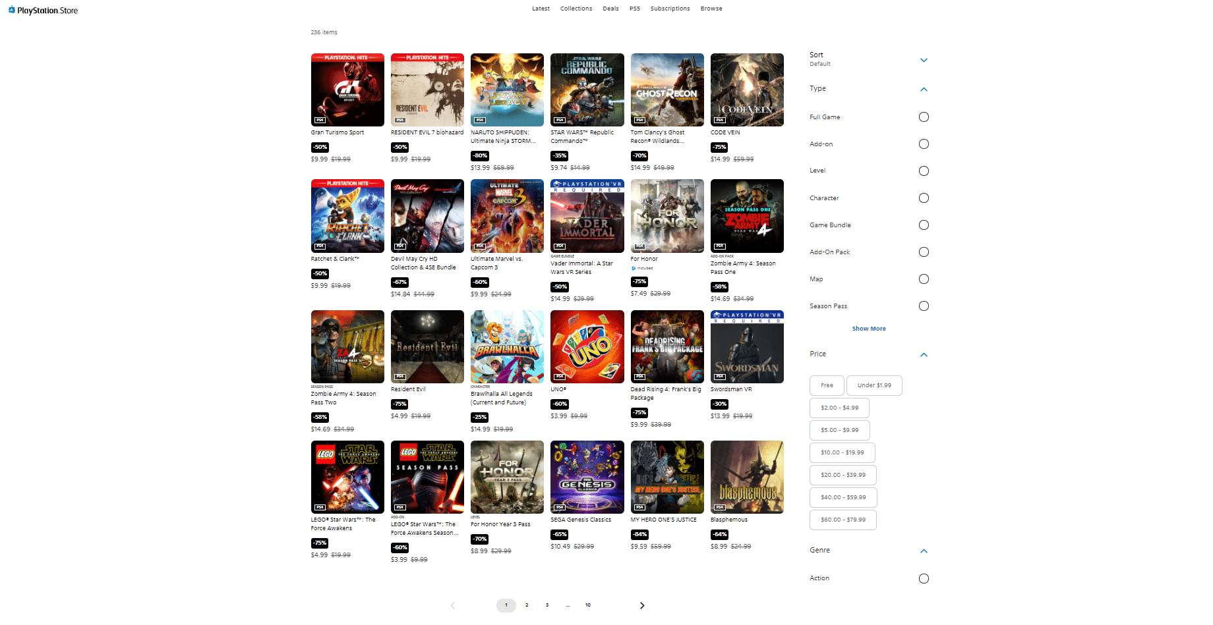
Task: Click the previous page left arrow
Action: (452, 605)
